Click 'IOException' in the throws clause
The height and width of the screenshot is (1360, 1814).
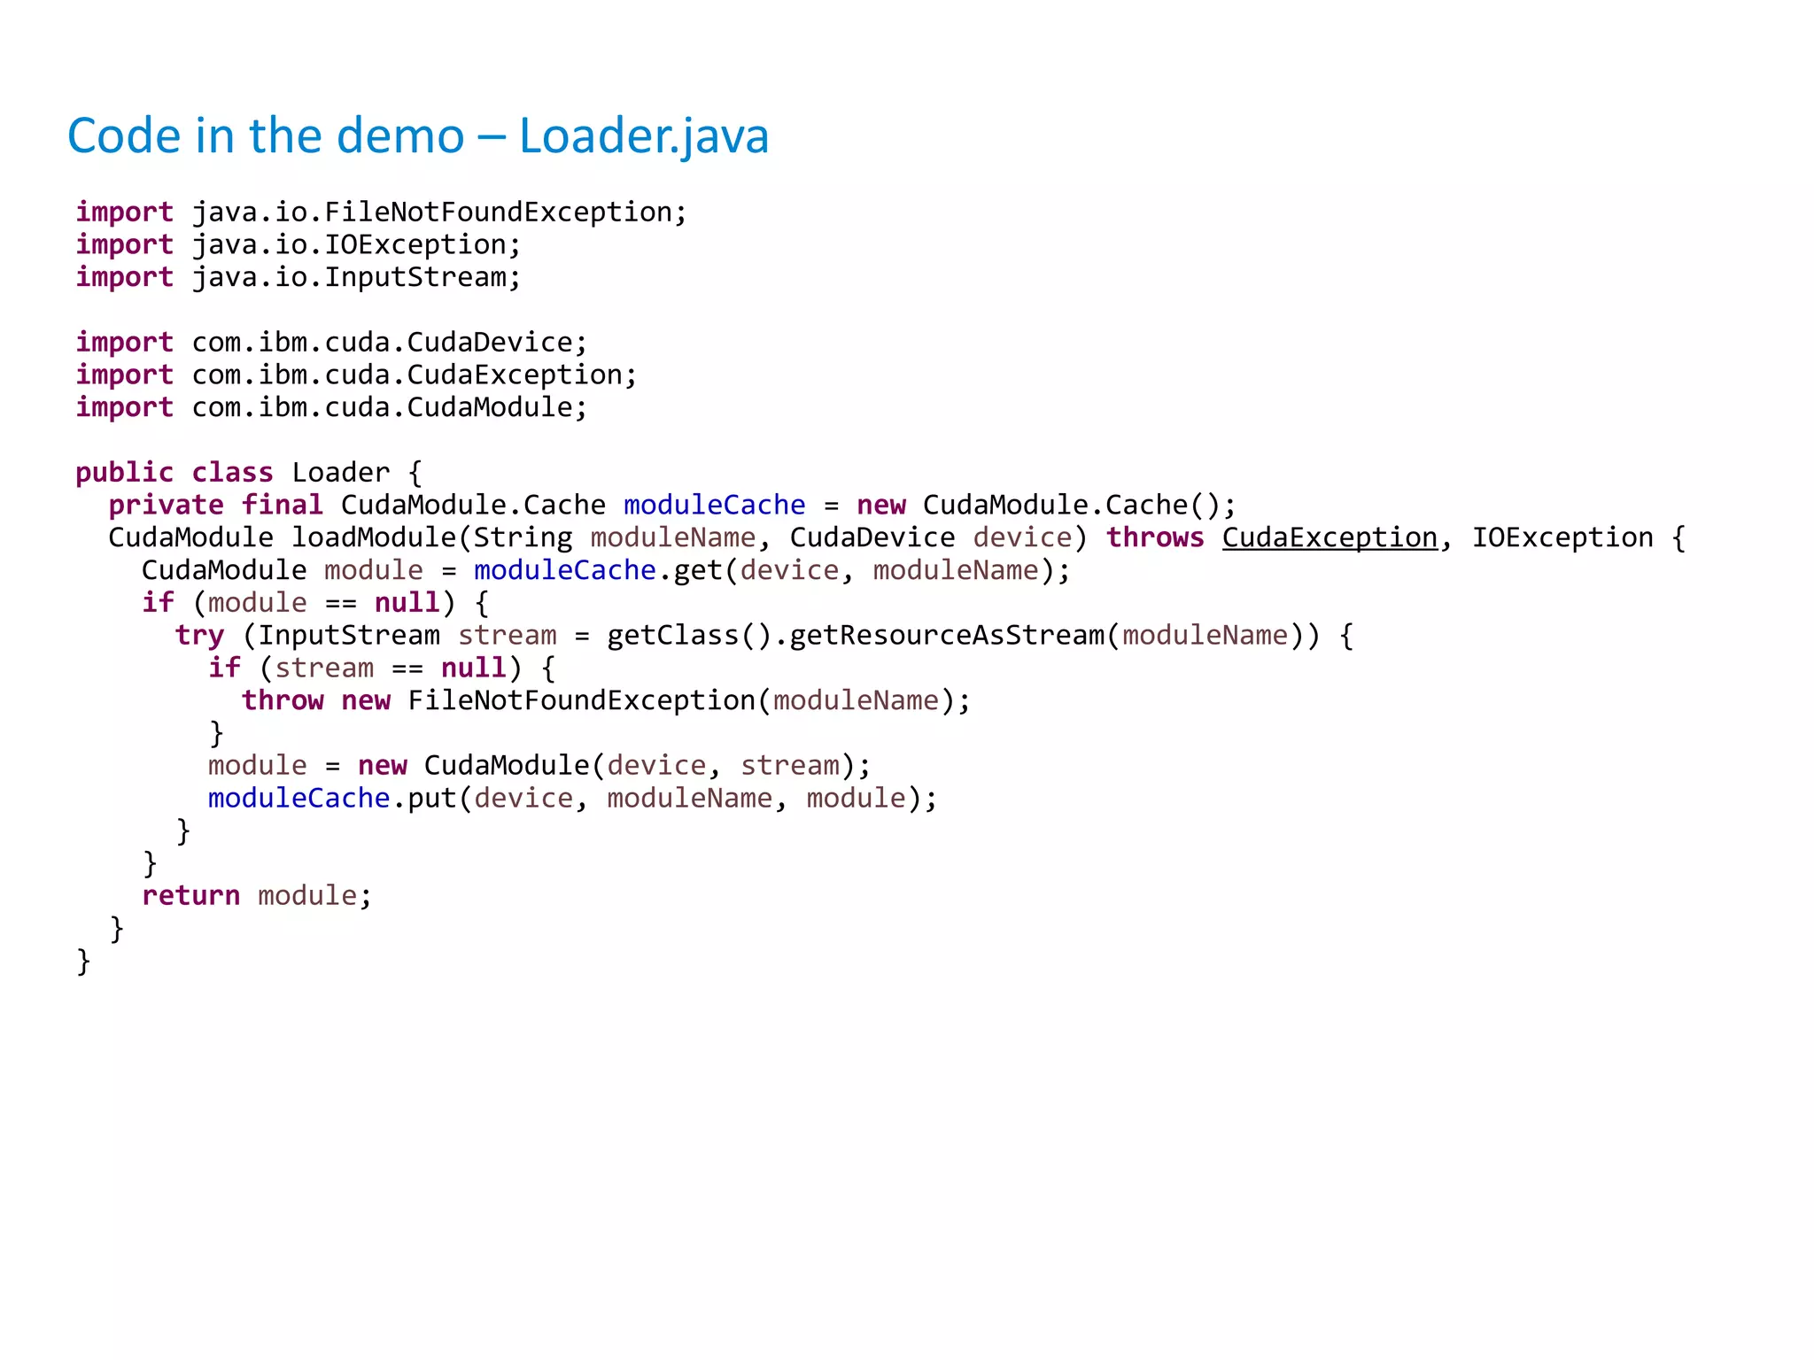[x=1562, y=538]
